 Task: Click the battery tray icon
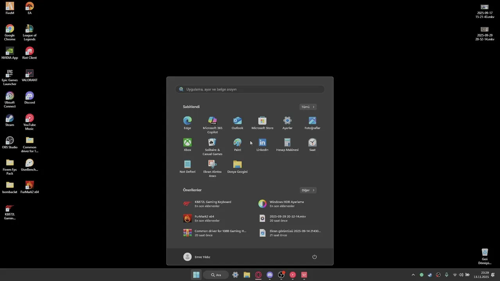click(x=467, y=275)
